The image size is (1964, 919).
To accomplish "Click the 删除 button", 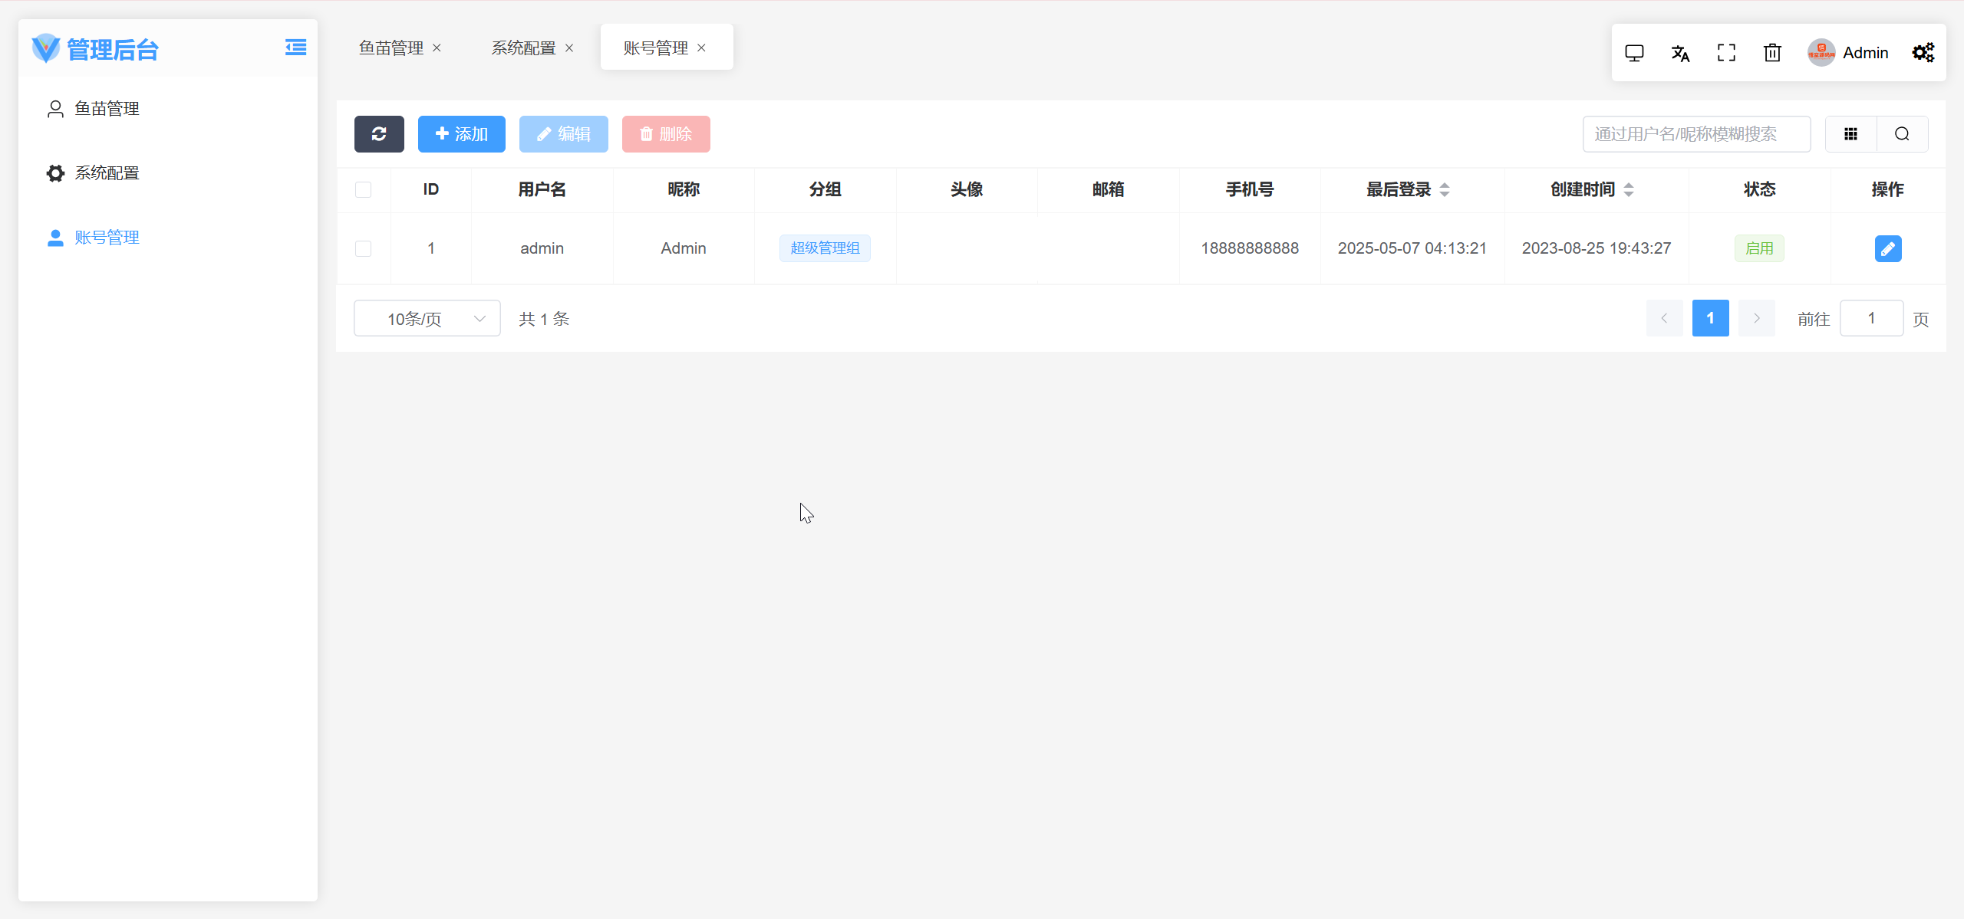I will coord(666,134).
